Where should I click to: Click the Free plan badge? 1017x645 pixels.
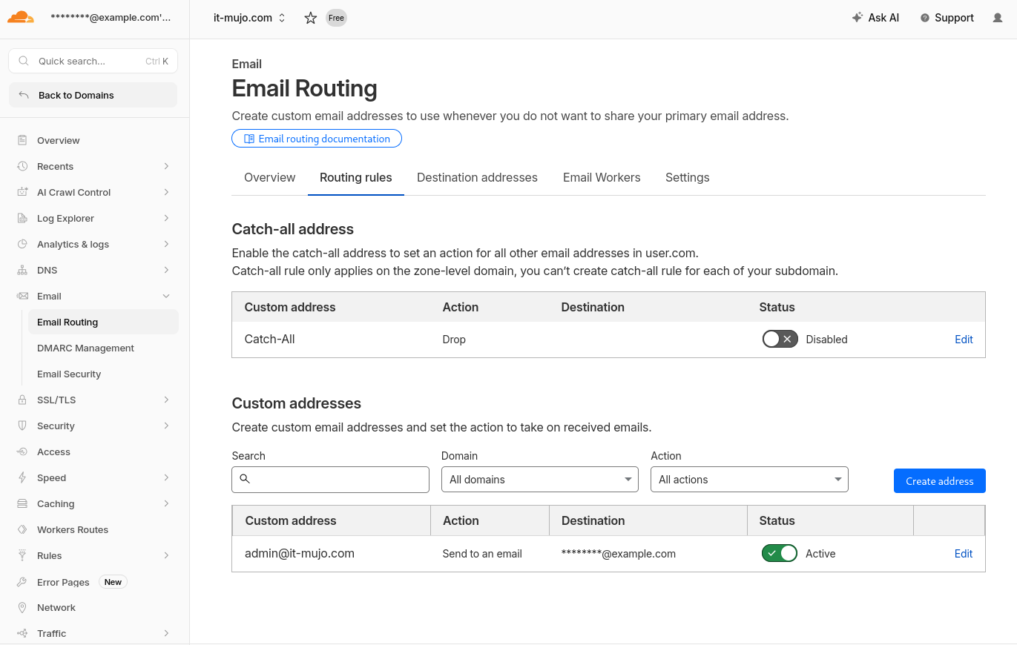336,18
